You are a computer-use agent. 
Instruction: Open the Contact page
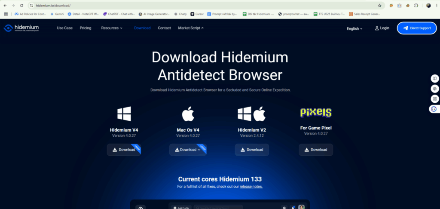(164, 28)
